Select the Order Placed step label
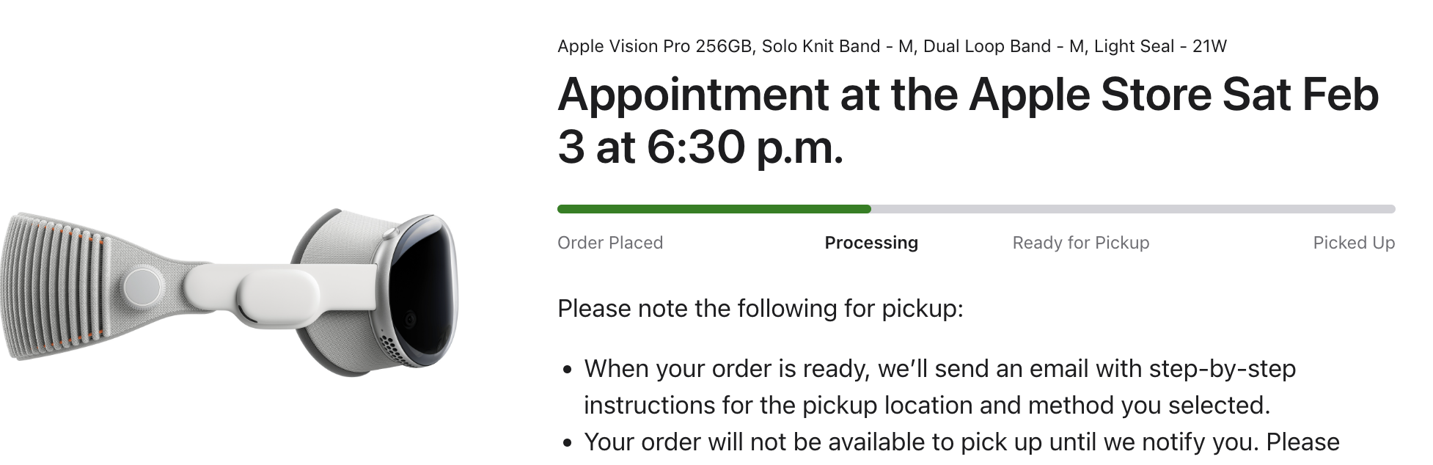The width and height of the screenshot is (1433, 465). pos(610,243)
